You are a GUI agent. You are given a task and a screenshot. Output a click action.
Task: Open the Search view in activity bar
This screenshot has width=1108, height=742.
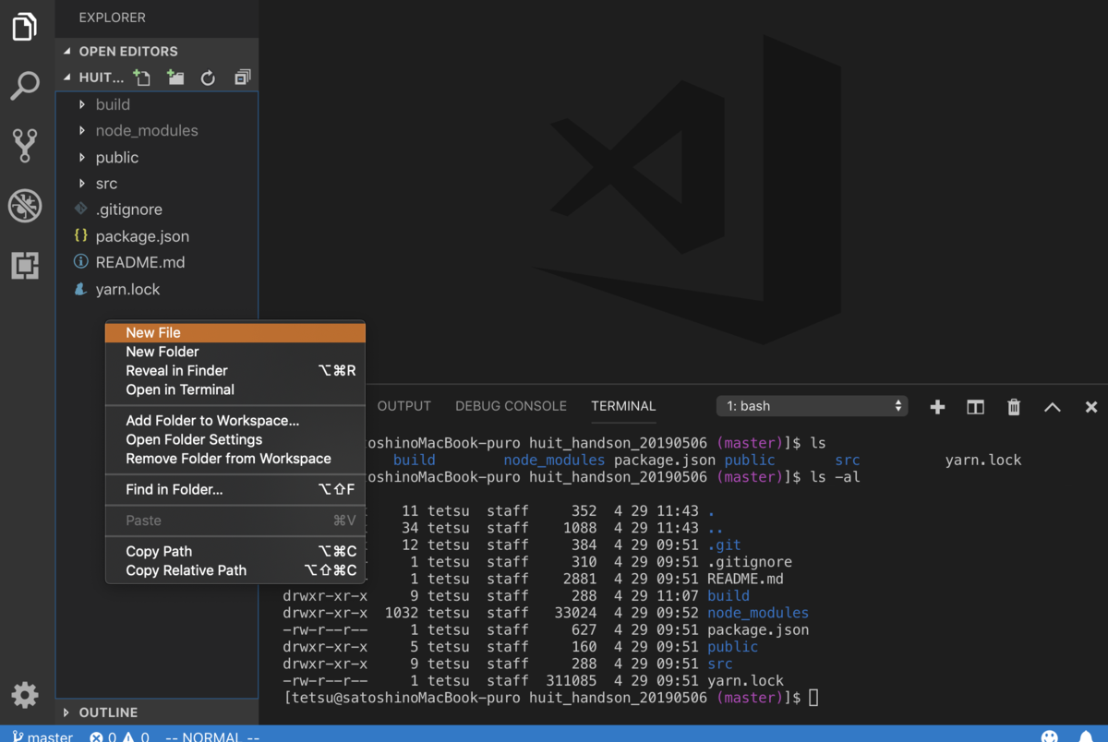[x=25, y=86]
